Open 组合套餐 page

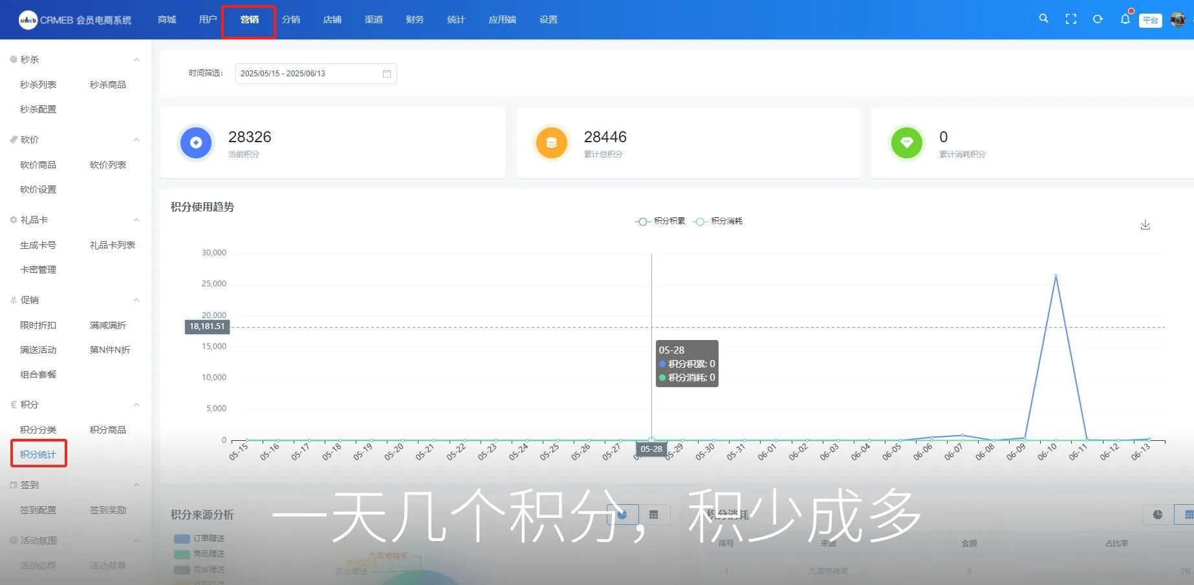pos(38,374)
